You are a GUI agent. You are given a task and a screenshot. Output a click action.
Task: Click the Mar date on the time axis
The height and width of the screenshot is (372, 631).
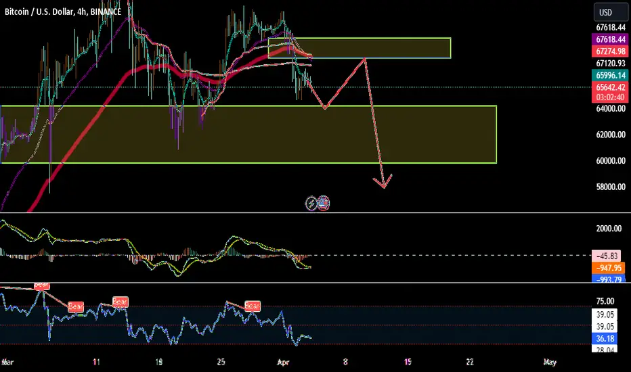click(7, 363)
